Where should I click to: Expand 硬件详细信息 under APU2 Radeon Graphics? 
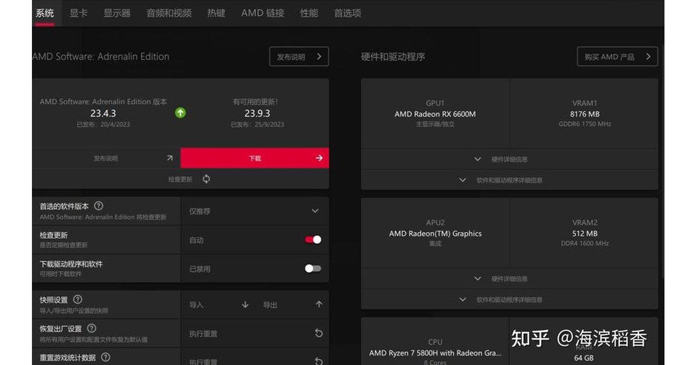click(509, 279)
